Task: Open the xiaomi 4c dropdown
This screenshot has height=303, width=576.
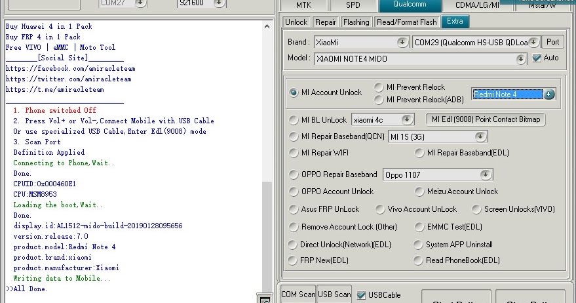Action: pyautogui.click(x=407, y=119)
